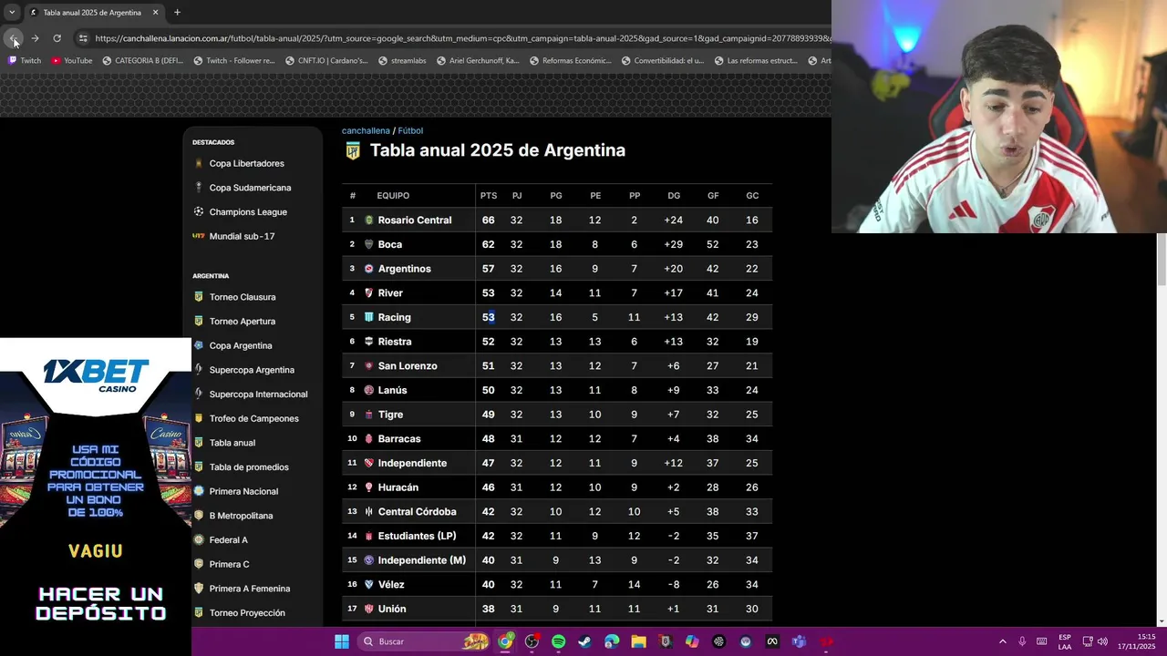The height and width of the screenshot is (656, 1167).
Task: Open the CNFT.IO Cardano bookmark
Action: tap(326, 61)
